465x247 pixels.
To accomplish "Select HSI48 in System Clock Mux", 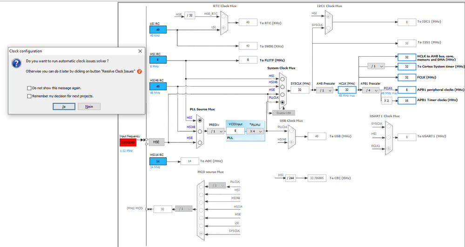I will click(x=283, y=87).
